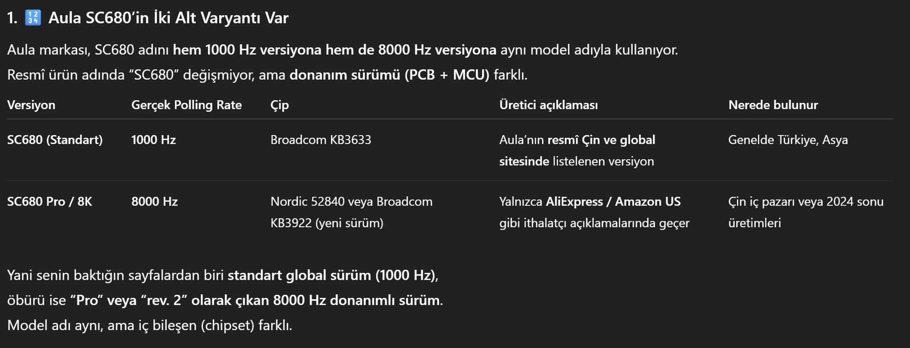Click the 'Model adı aynı' closing sentence
The image size is (910, 348).
click(x=150, y=326)
